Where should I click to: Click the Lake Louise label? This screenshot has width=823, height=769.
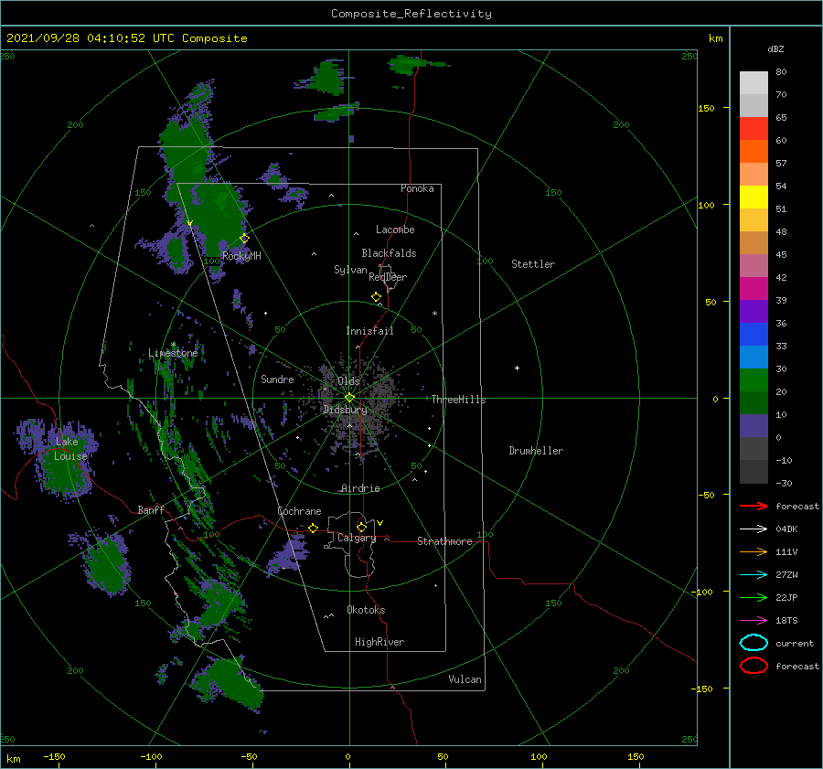(x=70, y=449)
